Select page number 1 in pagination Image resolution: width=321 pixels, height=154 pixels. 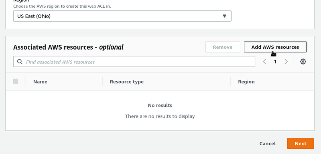pos(275,62)
